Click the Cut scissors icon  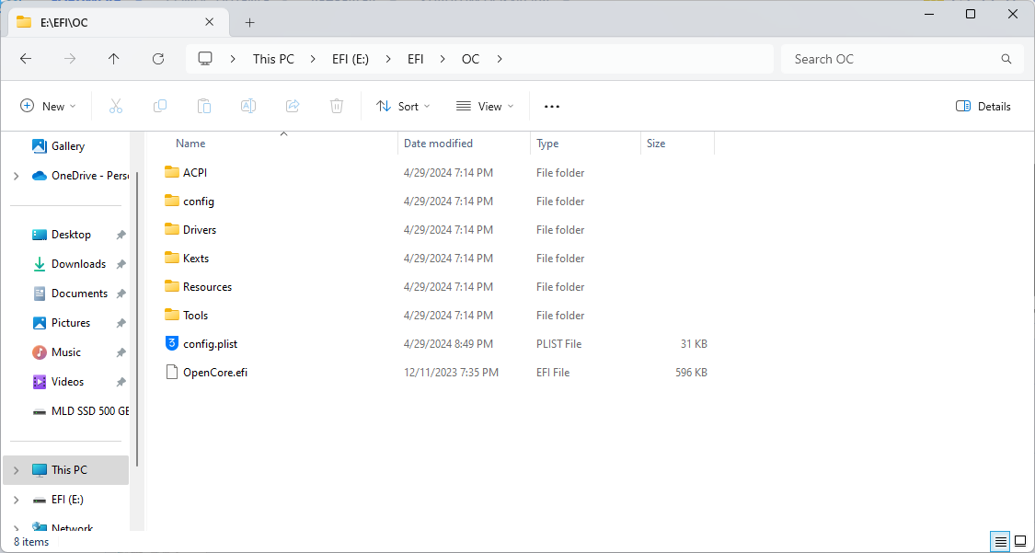[115, 106]
